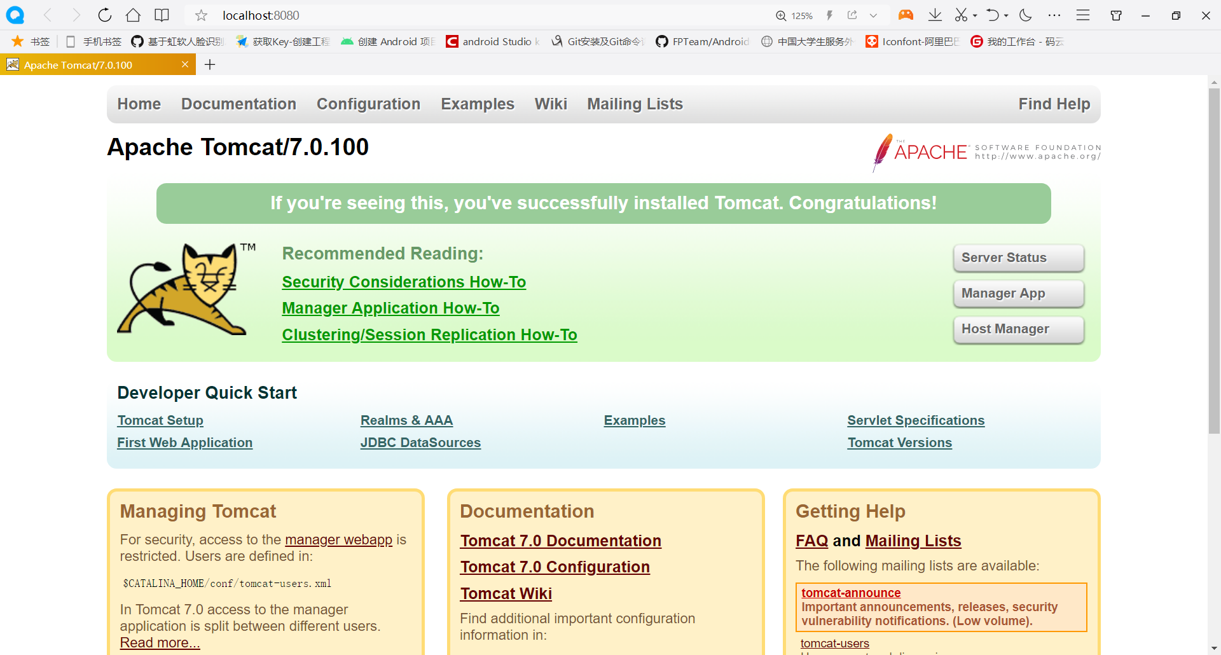
Task: Open the 我的工作台 - 码云 bookmark
Action: point(1017,41)
